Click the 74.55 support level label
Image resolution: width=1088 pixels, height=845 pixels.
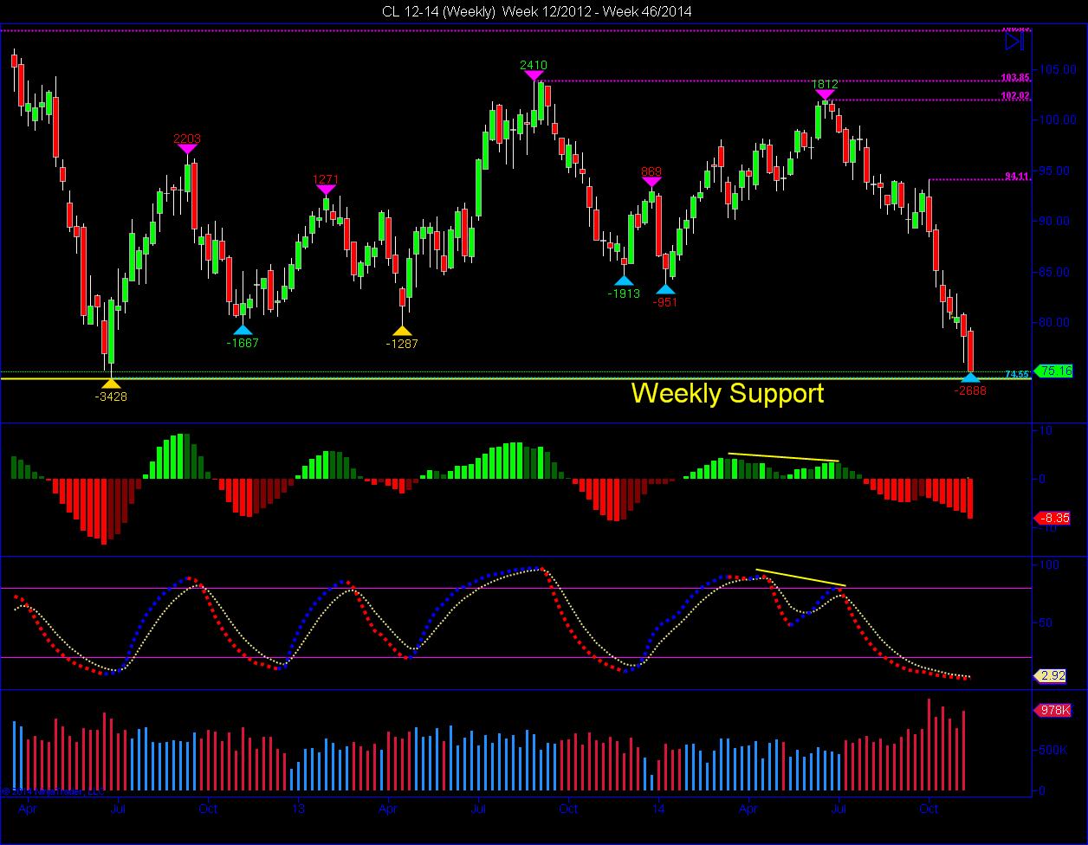click(1018, 374)
